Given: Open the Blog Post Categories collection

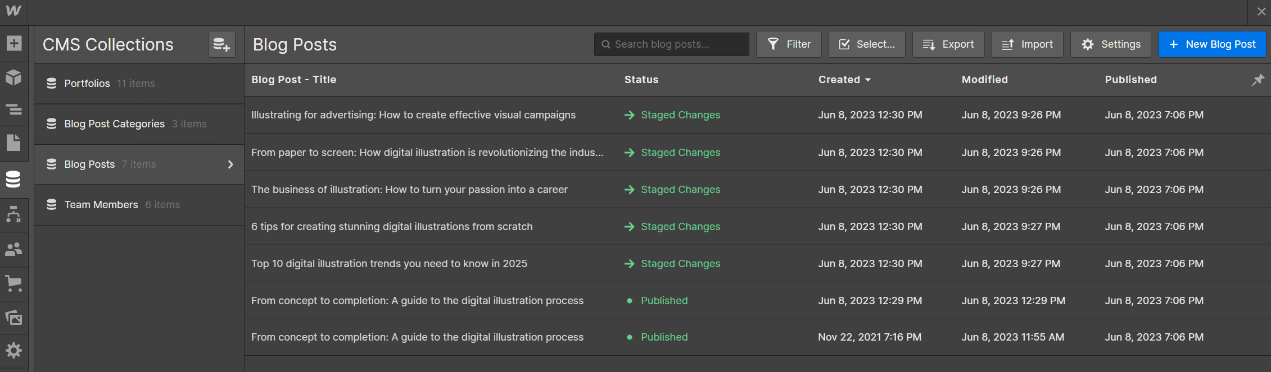Looking at the screenshot, I should [x=139, y=124].
